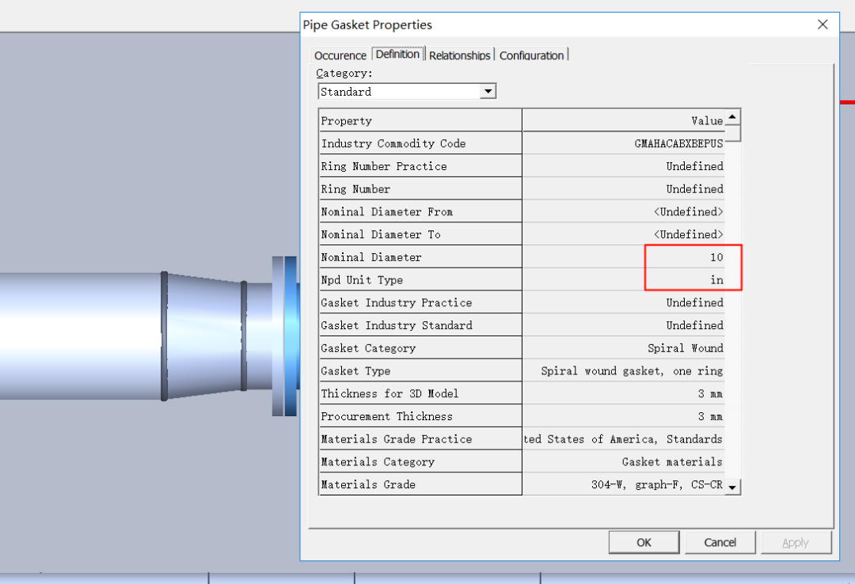
Task: Click the Gasket Category property label
Action: [x=369, y=348]
